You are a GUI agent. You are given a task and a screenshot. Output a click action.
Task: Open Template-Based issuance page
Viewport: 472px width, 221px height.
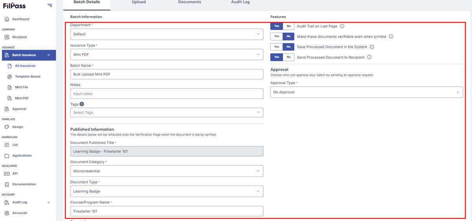pos(28,77)
